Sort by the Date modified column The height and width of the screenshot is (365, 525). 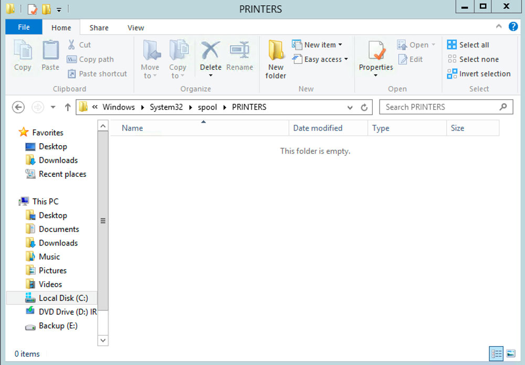tap(318, 128)
